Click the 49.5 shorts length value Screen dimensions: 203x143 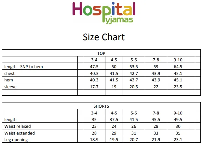pos(178,120)
